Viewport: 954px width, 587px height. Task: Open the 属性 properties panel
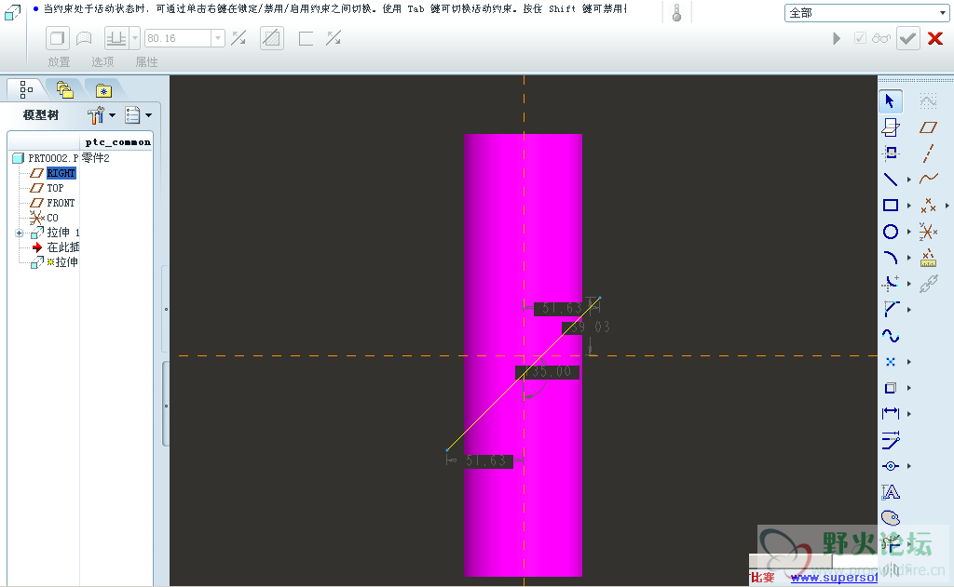tap(146, 62)
